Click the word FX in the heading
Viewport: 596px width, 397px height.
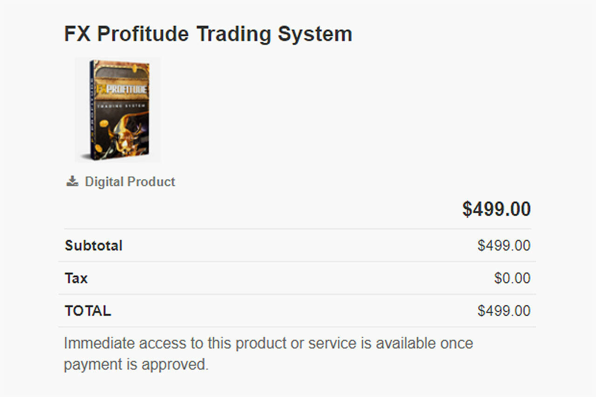77,34
